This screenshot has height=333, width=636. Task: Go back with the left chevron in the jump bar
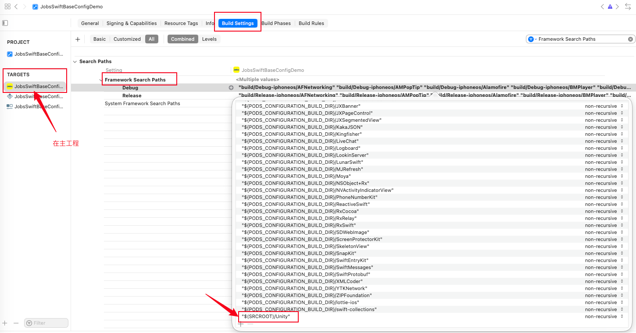point(16,7)
